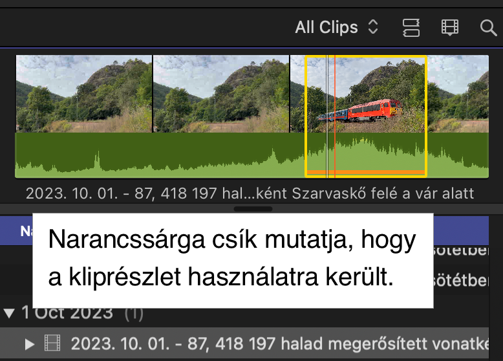Viewport: 503px width, 361px height.
Task: Click the yellow range selection left edge
Action: click(306, 116)
